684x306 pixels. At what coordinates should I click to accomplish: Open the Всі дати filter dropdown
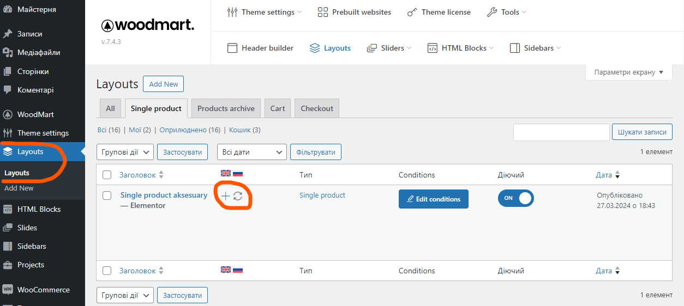pyautogui.click(x=252, y=152)
